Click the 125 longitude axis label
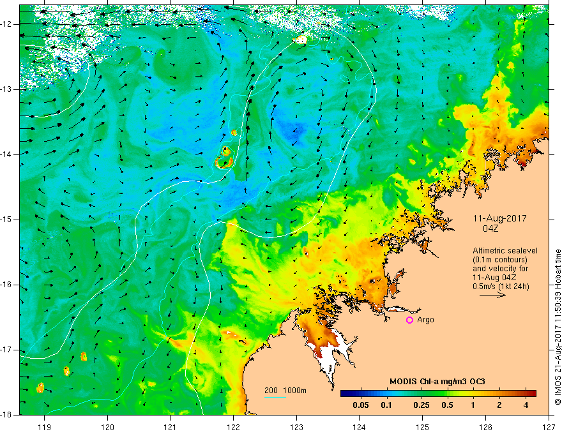The height and width of the screenshot is (434, 562). 423,427
